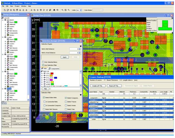Click the Navigator panel up-arrow icon above info table

[5, 103]
